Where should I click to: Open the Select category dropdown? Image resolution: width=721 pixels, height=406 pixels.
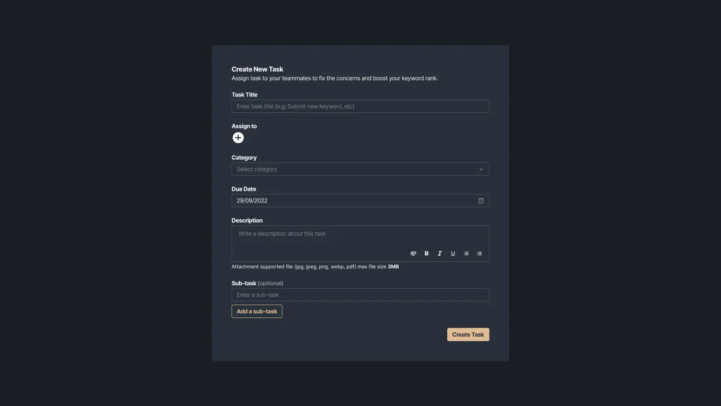(x=355, y=169)
